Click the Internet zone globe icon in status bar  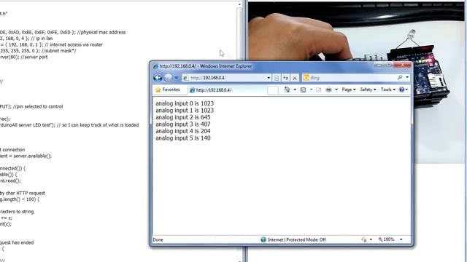pyautogui.click(x=263, y=239)
